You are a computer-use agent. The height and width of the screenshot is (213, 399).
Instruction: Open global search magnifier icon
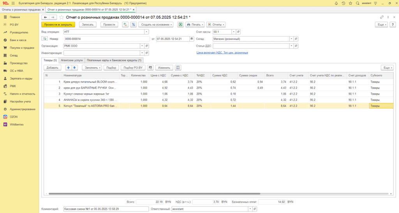pyautogui.click(x=358, y=3)
